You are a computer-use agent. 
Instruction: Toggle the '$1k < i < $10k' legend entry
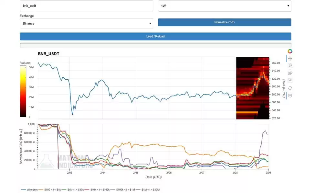[x=73, y=189]
